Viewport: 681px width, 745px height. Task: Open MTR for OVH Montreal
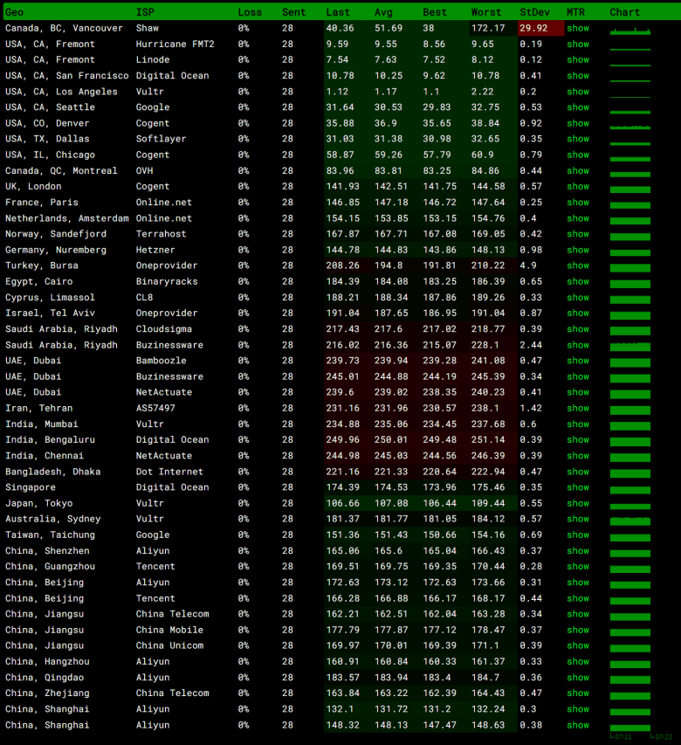click(x=577, y=170)
